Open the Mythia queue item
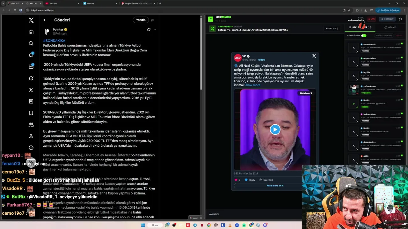 click(375, 76)
